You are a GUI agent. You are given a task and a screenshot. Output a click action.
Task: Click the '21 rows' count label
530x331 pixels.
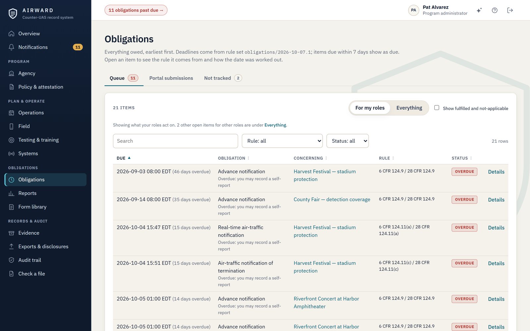coord(500,141)
